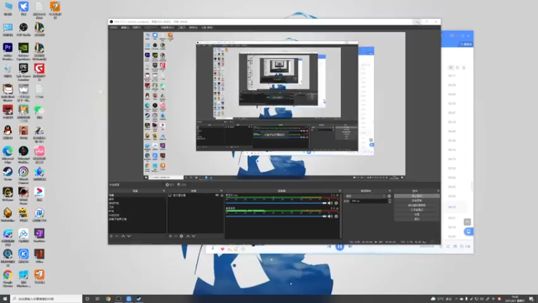Open Google Chrome desktop icon
The width and height of the screenshot is (538, 303).
tap(7, 278)
